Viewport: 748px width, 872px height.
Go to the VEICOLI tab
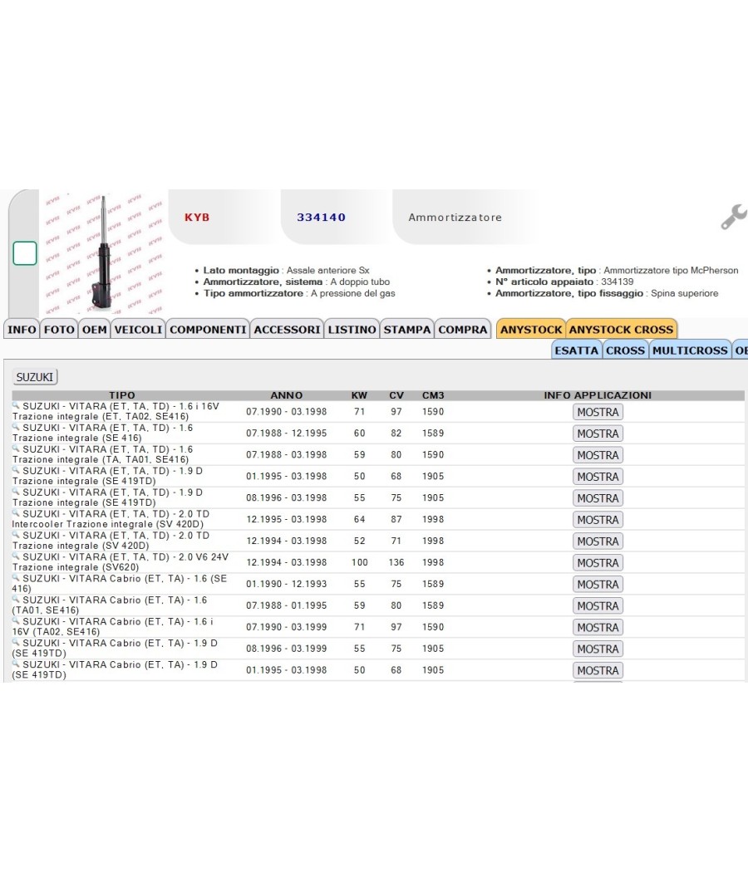138,329
